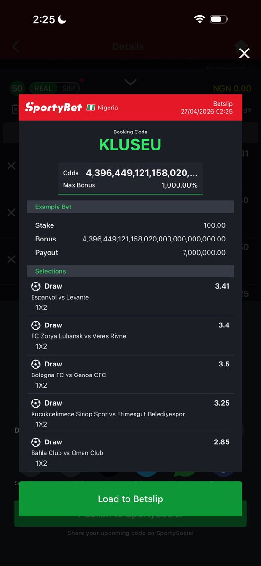Tap the battery status icon

(219, 19)
